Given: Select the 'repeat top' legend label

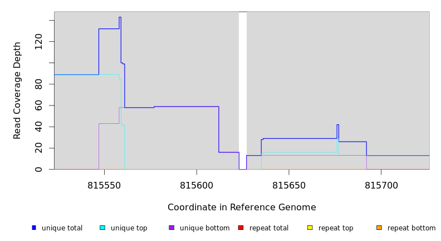Looking at the screenshot, I should [x=336, y=228].
